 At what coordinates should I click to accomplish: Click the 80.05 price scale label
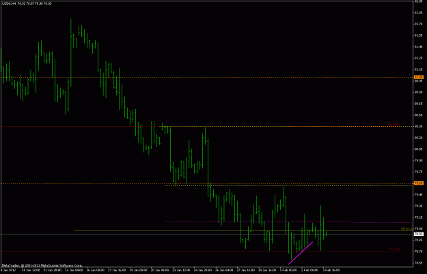point(419,149)
